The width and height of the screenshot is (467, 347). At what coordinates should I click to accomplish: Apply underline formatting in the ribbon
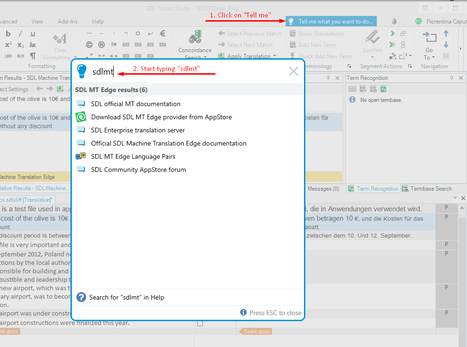tap(33, 34)
